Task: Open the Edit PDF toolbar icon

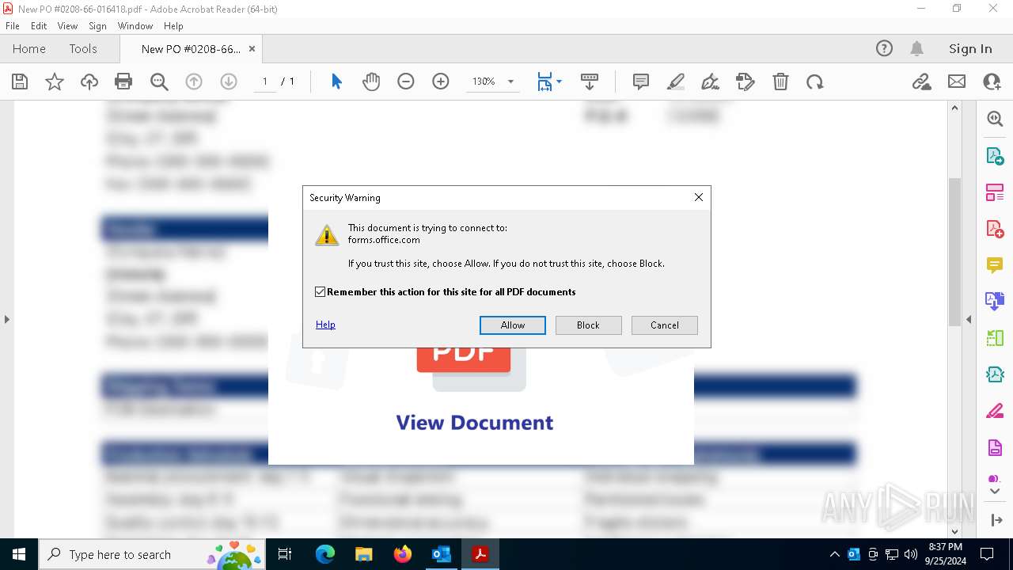Action: click(746, 82)
